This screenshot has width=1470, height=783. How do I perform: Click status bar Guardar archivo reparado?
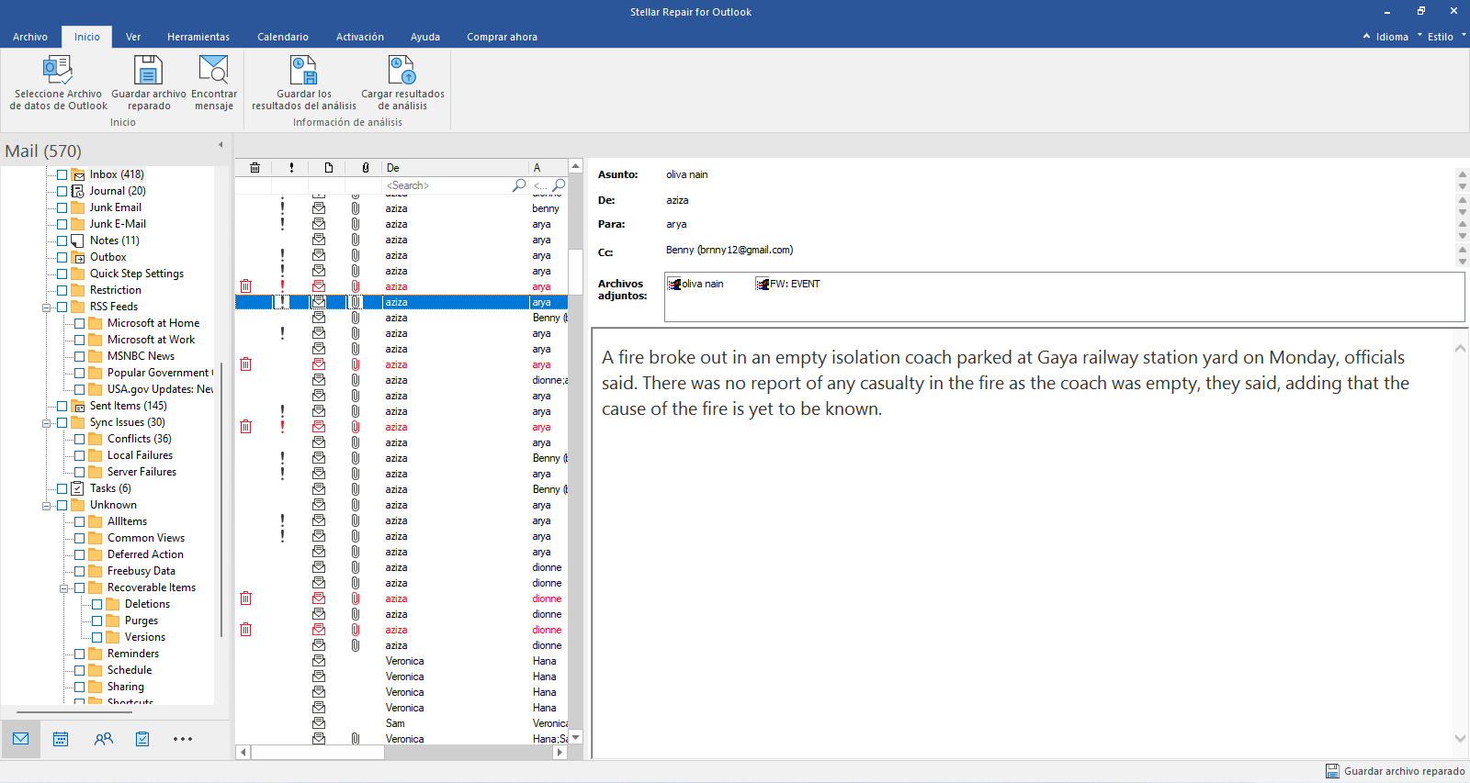point(1395,771)
